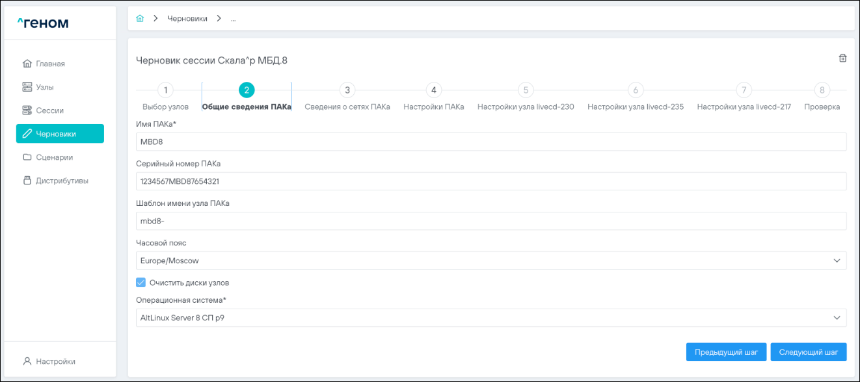
Task: Select Черновики in sidebar menu
Action: 60,134
